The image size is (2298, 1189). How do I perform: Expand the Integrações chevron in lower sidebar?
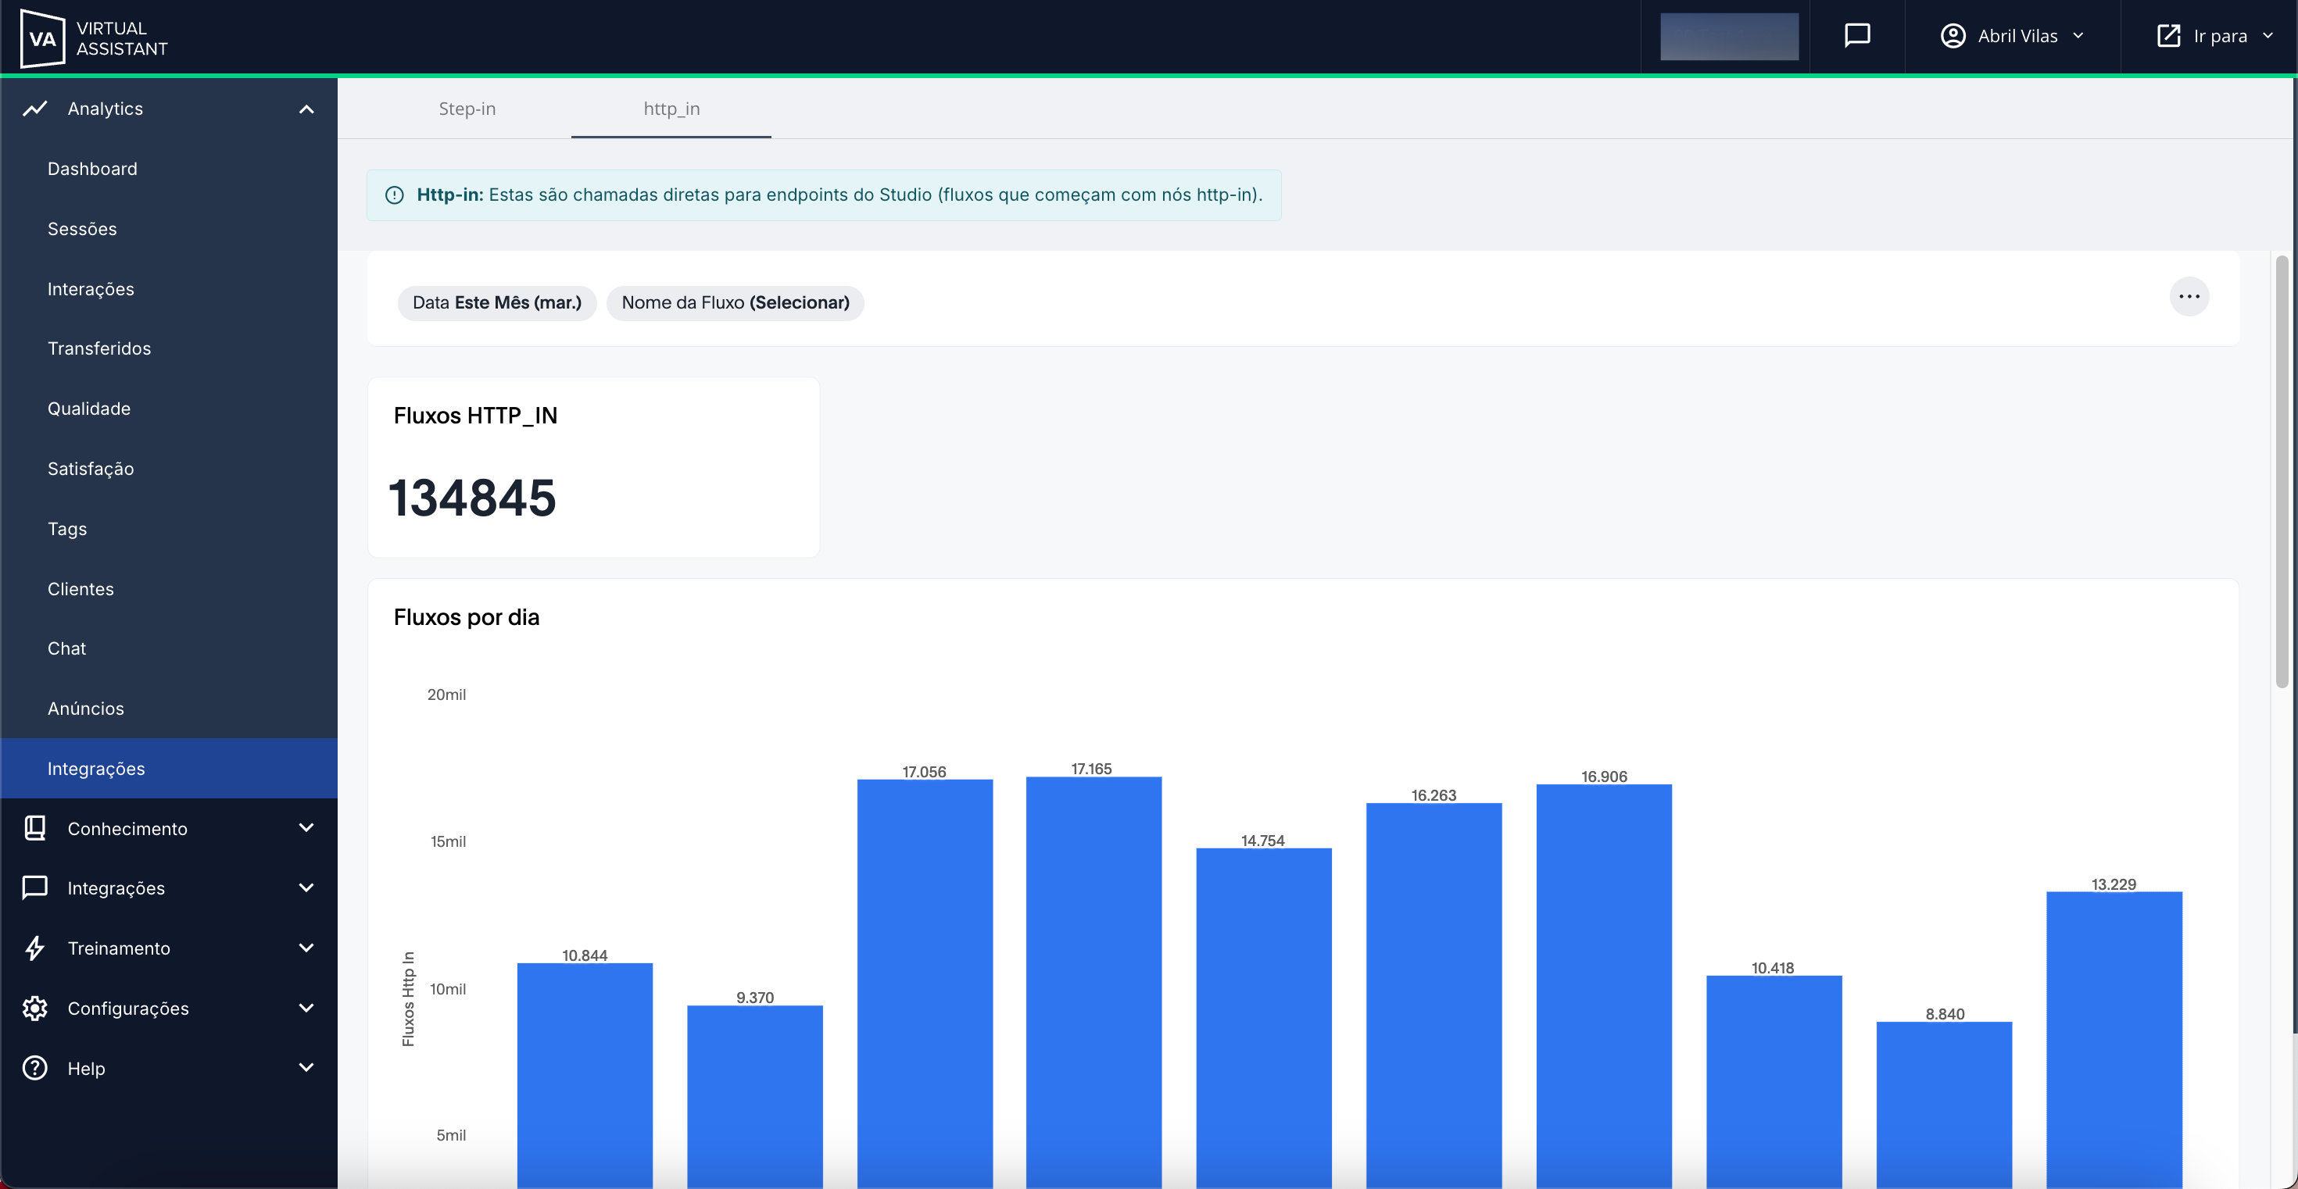coord(306,887)
